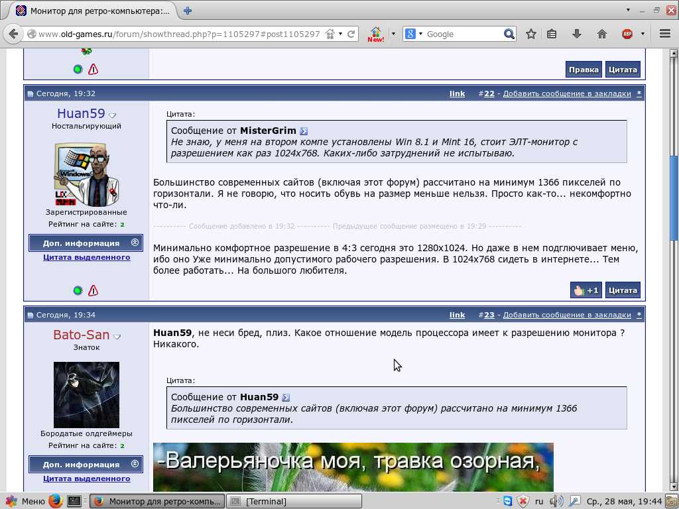Screen dimensions: 679x509
Task: Click the page vertical scrollbar thumb
Action: [x=674, y=197]
